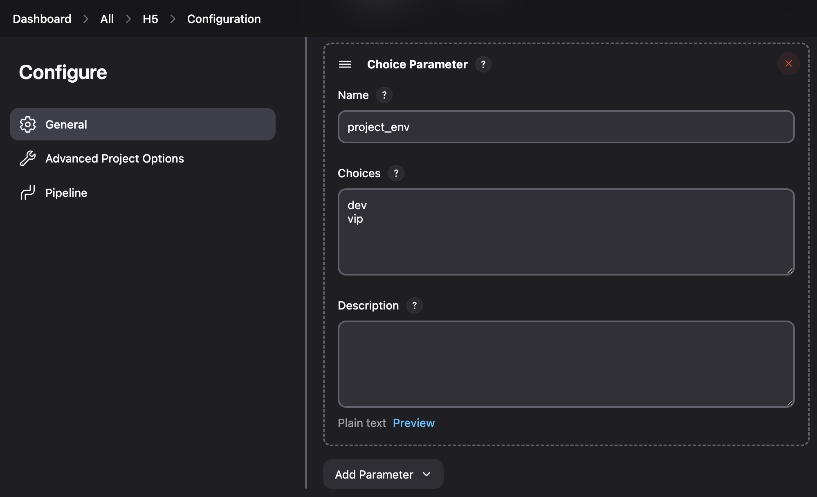Viewport: 817px width, 497px height.
Task: Expand the Add Parameter dropdown
Action: [383, 474]
